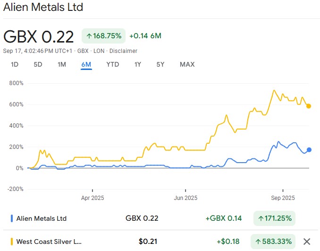The width and height of the screenshot is (320, 251).
Task: Click the Apr 2025 axis label
Action: [x=93, y=198]
